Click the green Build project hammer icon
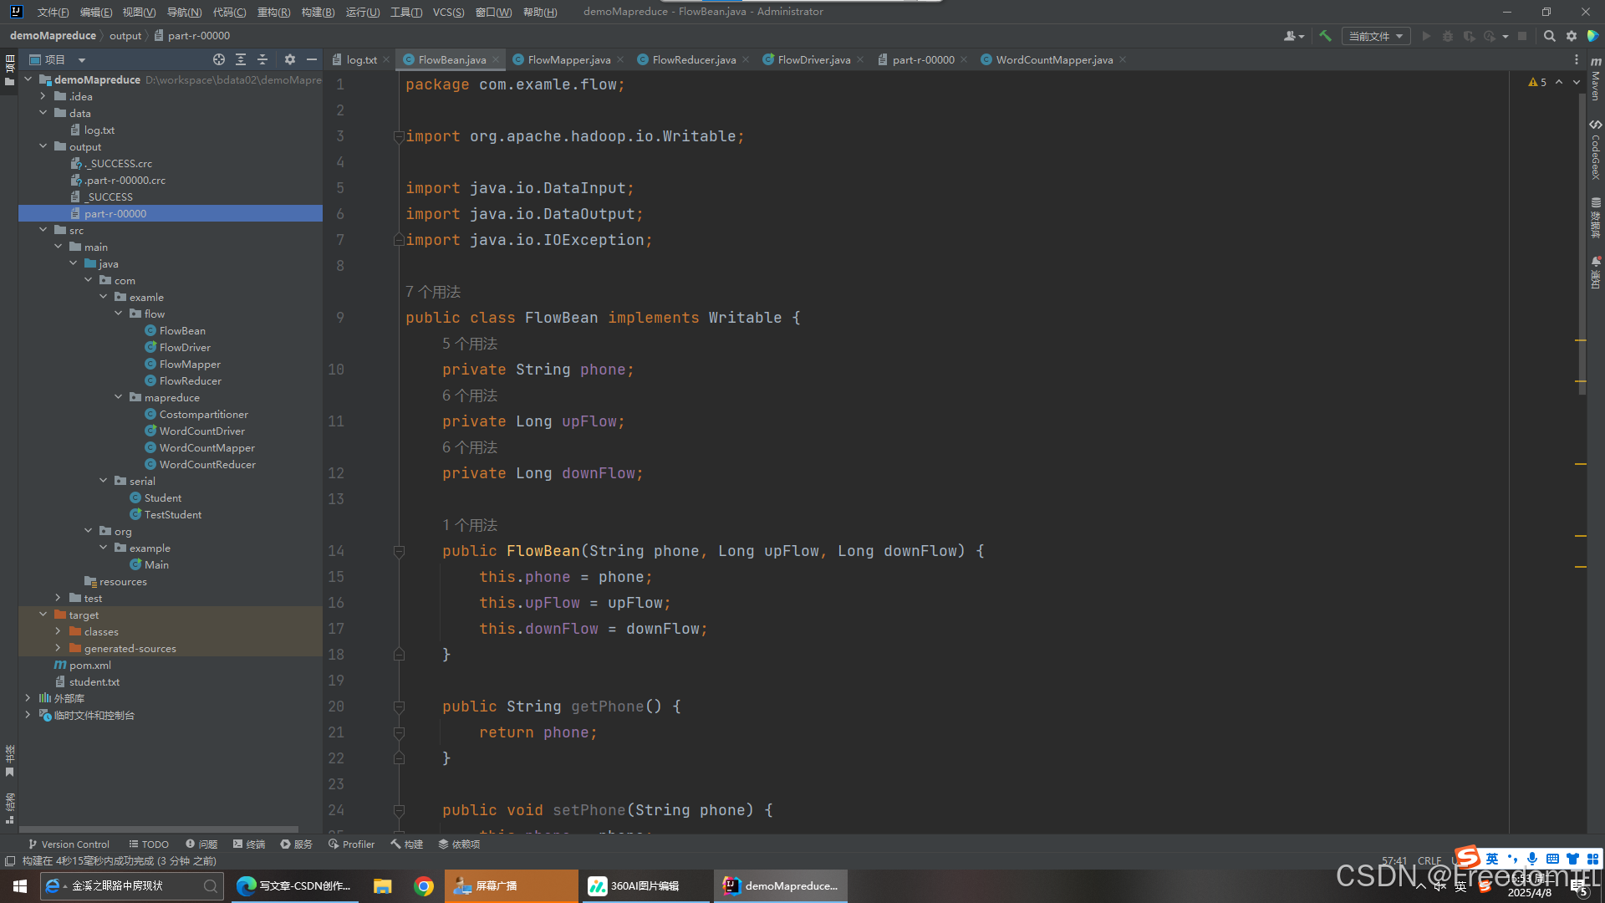The image size is (1605, 903). click(x=1325, y=36)
